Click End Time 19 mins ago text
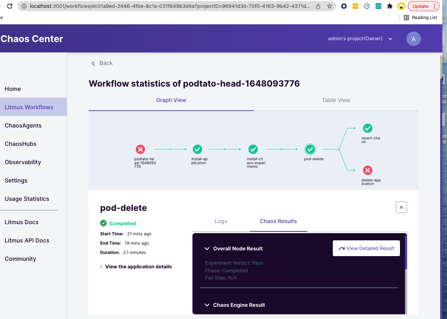This screenshot has height=319, width=447. (x=125, y=243)
